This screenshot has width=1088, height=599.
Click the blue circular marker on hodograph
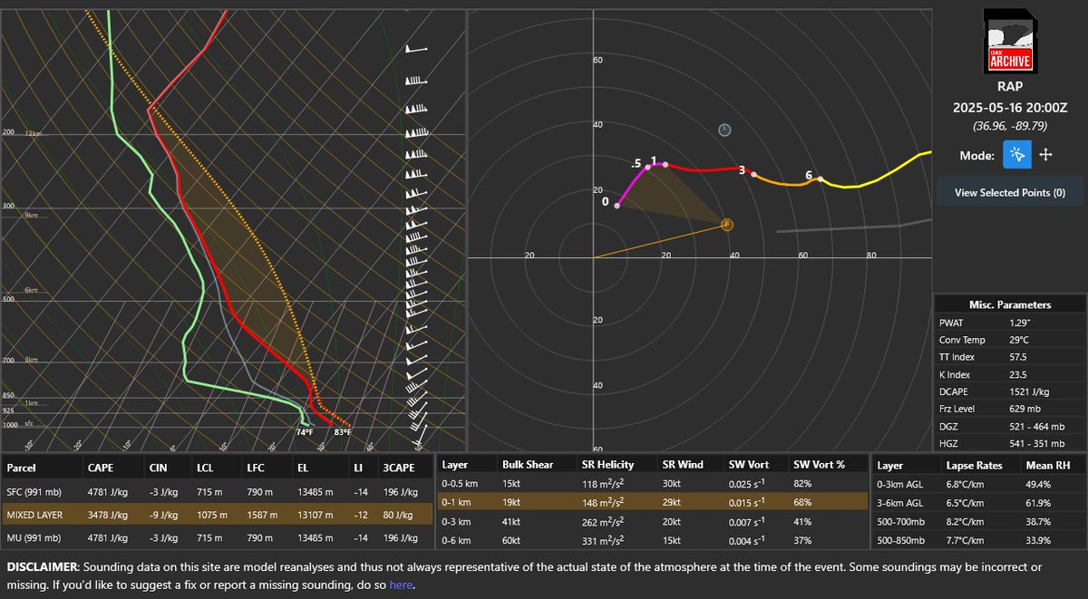pos(724,130)
